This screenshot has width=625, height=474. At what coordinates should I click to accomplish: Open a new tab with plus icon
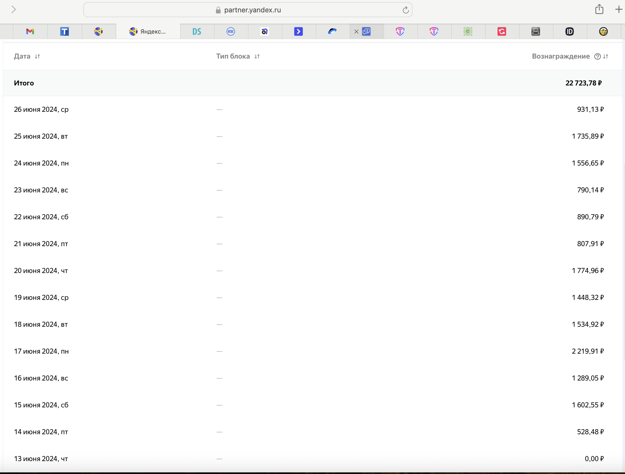[x=619, y=10]
